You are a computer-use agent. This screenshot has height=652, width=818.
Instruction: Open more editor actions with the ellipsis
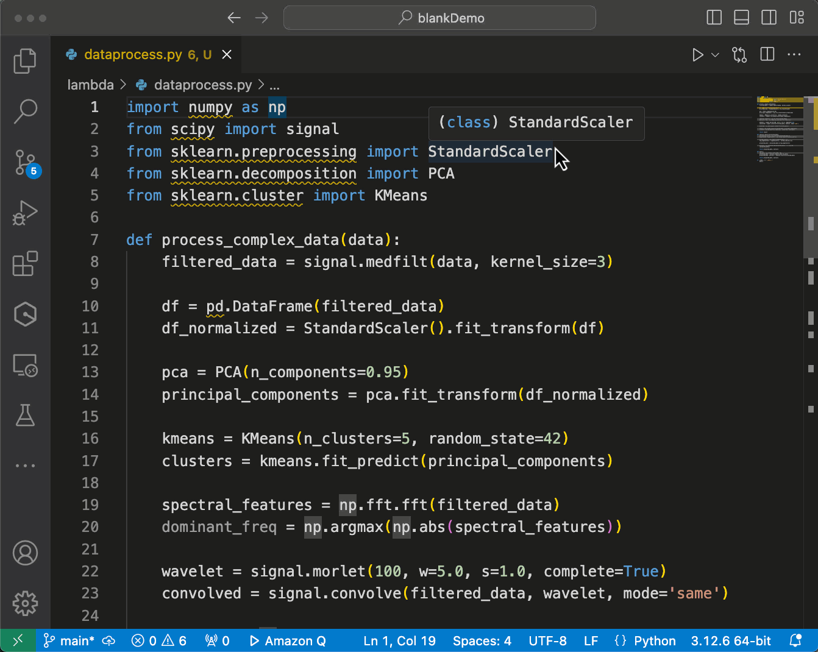coord(795,54)
